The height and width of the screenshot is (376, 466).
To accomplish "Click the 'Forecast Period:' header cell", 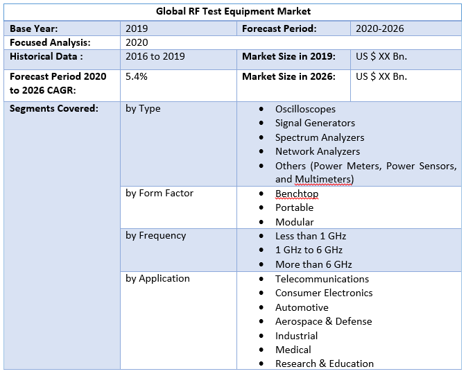I will (279, 28).
